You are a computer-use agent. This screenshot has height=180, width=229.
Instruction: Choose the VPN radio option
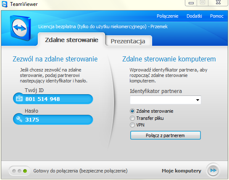[132, 125]
